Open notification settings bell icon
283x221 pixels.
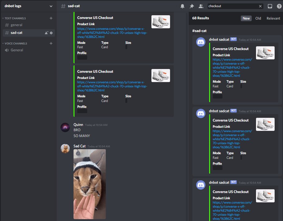tap(182, 6)
